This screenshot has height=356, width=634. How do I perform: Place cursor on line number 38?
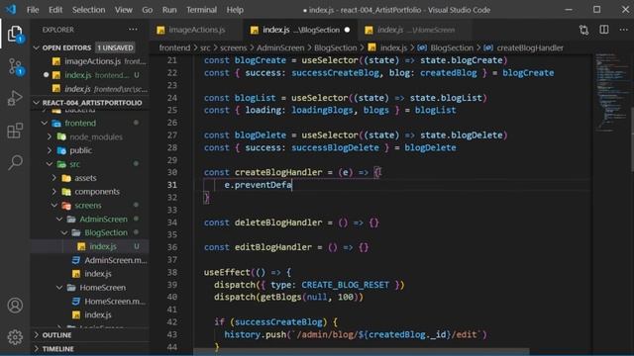(x=172, y=273)
